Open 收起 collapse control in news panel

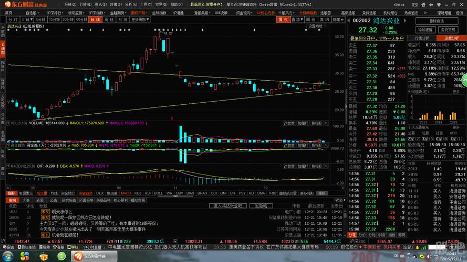tap(340, 200)
